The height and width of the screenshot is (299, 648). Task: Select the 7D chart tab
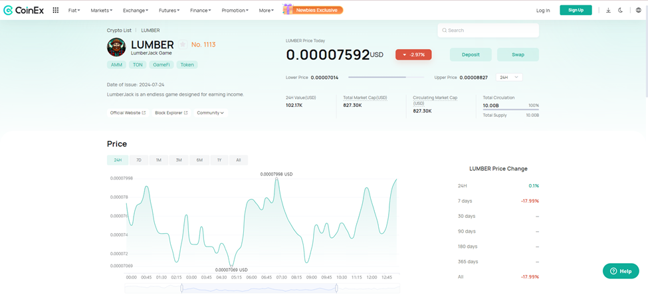[139, 160]
